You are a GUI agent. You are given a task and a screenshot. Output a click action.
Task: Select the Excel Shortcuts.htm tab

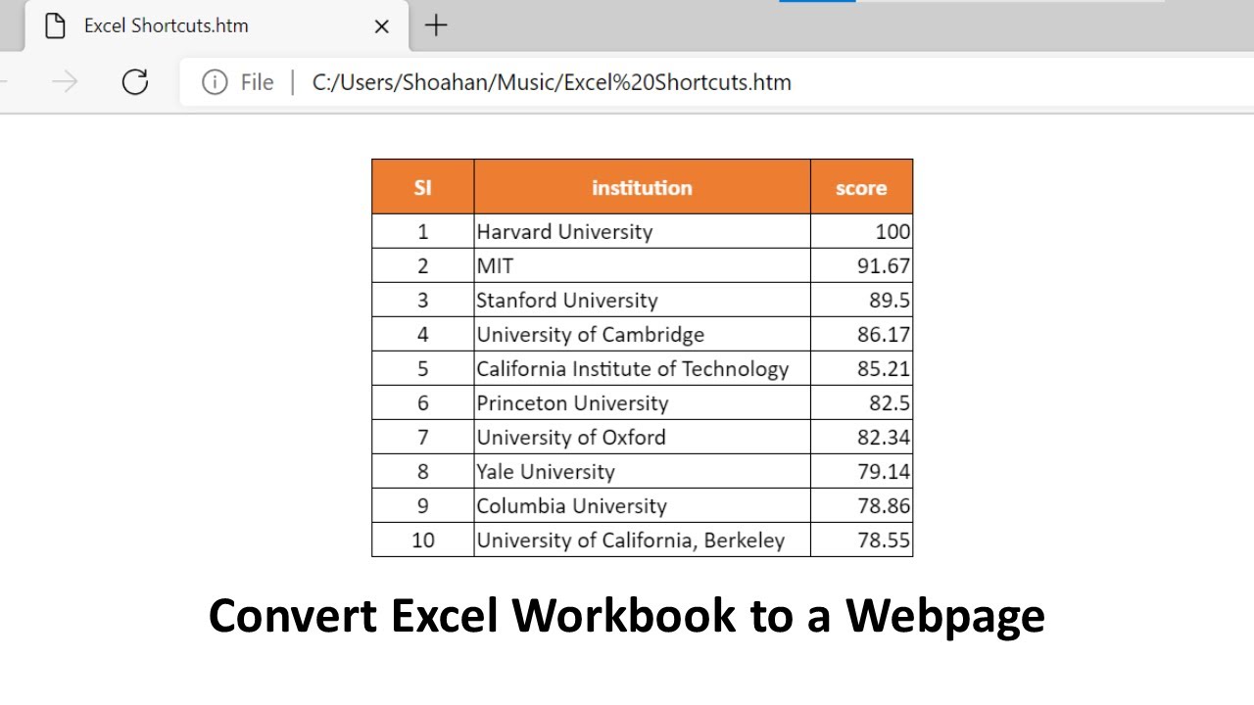[217, 26]
